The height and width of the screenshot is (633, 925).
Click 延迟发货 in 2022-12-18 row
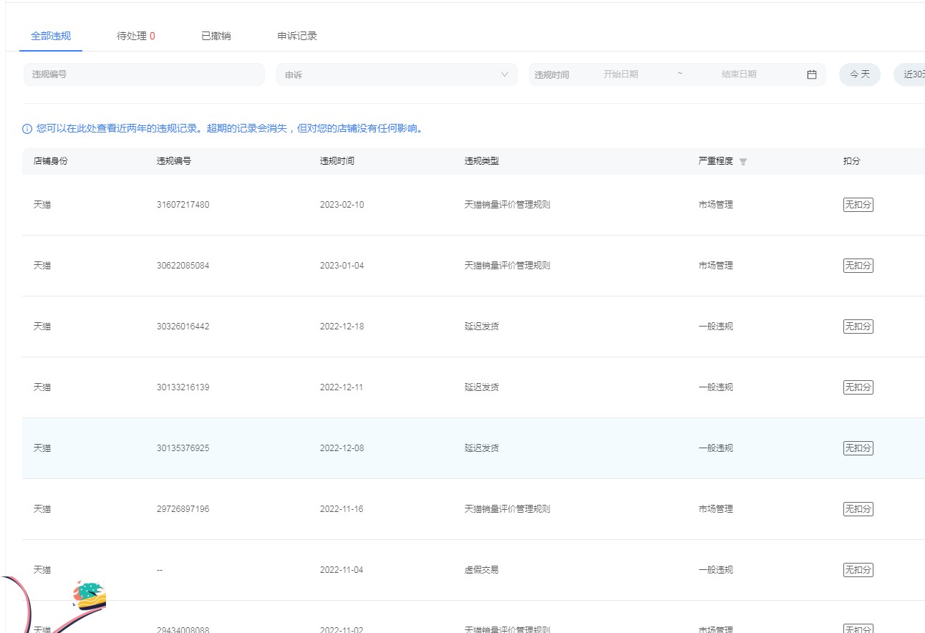coord(482,327)
